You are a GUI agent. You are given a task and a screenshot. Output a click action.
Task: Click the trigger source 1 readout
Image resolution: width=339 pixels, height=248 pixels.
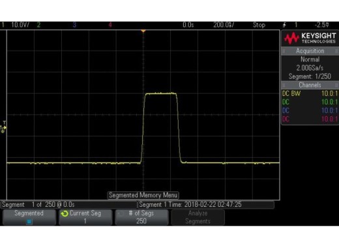pos(296,25)
